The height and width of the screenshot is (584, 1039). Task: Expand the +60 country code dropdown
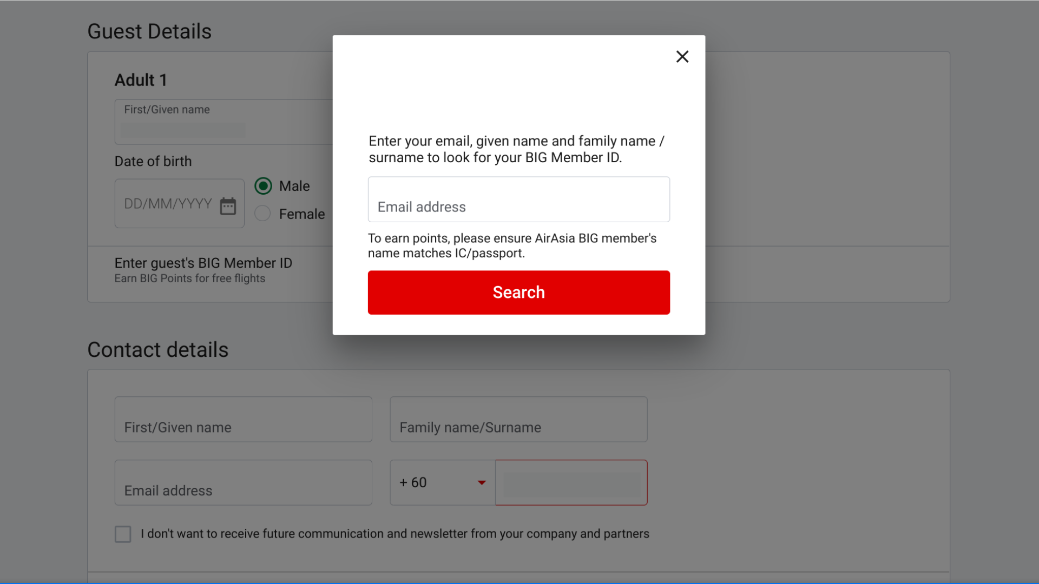481,482
